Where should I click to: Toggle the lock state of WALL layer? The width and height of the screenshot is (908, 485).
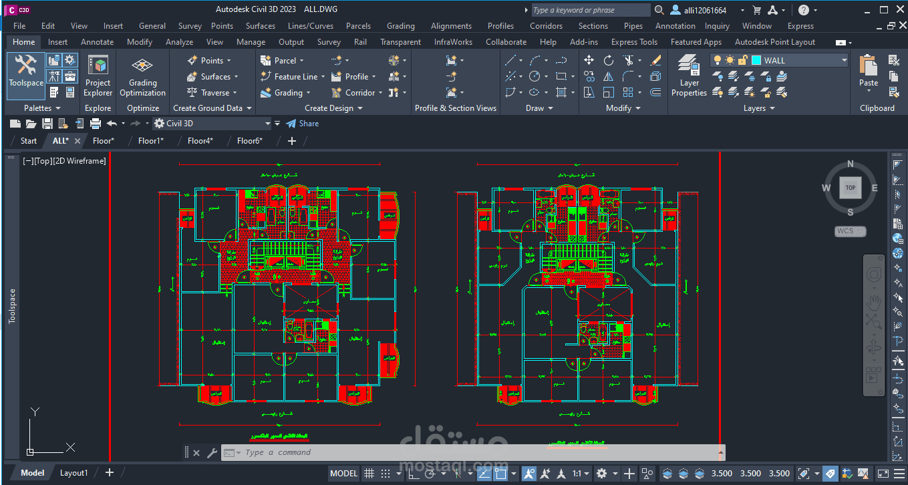[742, 60]
